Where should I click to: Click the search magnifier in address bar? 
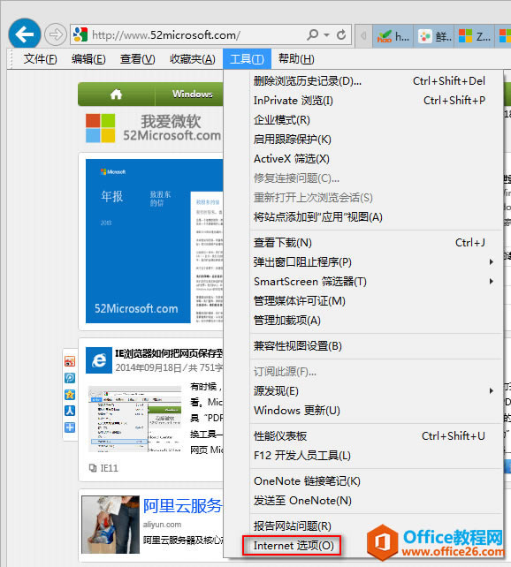tap(313, 34)
